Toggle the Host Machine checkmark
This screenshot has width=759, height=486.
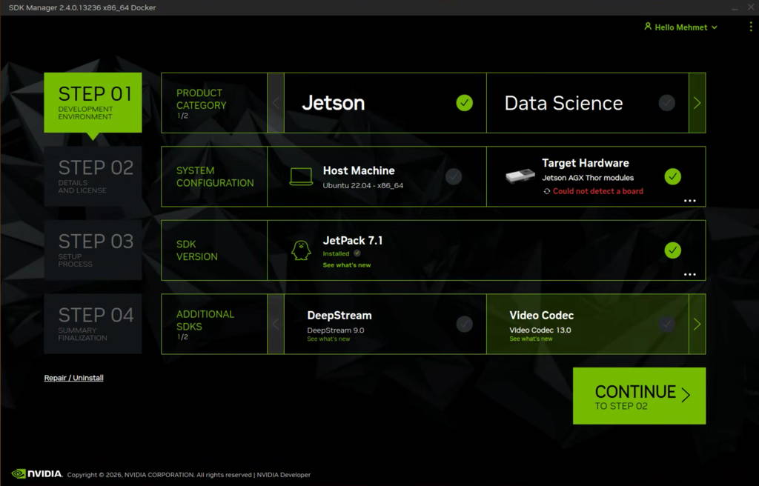click(x=454, y=176)
